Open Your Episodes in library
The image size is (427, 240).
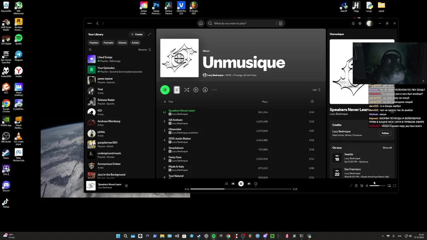tap(120, 70)
